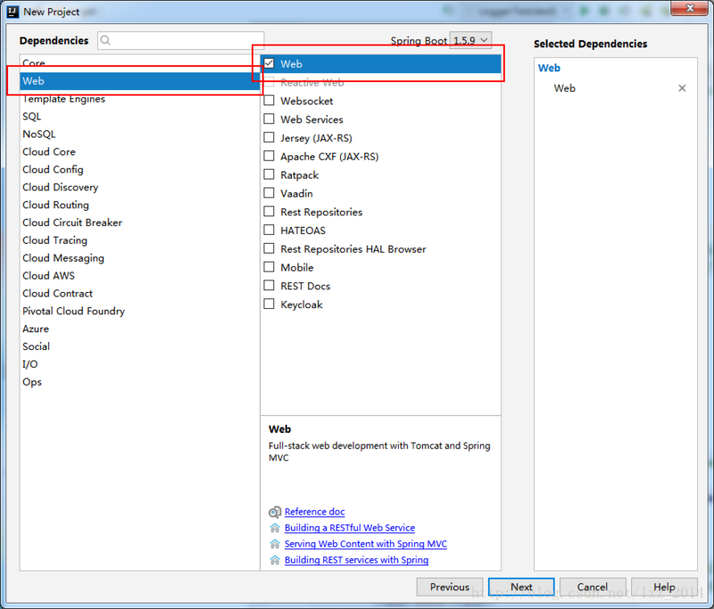Image resolution: width=714 pixels, height=609 pixels.
Task: Tick the Vaadin checkbox
Action: pos(270,193)
